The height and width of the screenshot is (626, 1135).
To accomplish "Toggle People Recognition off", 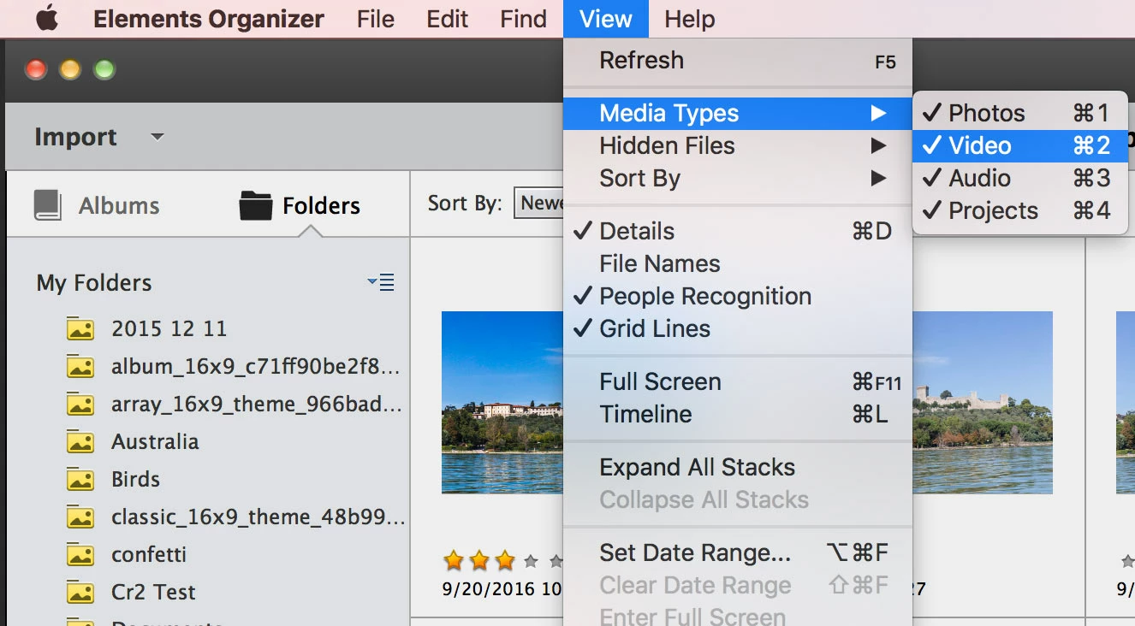I will tap(738, 297).
